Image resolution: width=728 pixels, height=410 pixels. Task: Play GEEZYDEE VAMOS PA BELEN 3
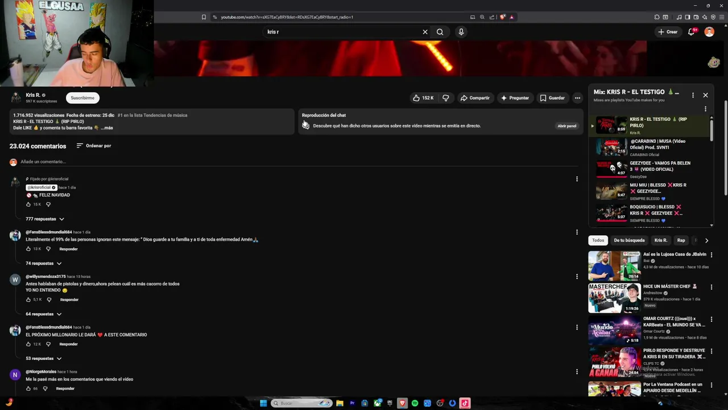[650, 170]
